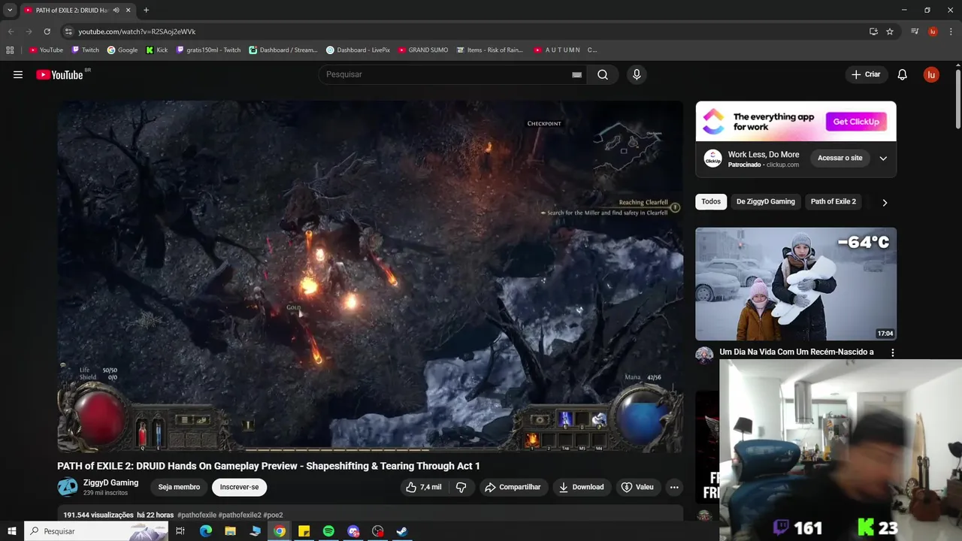Open the Kick bookmark
Viewport: 962px width, 541px height.
[156, 50]
